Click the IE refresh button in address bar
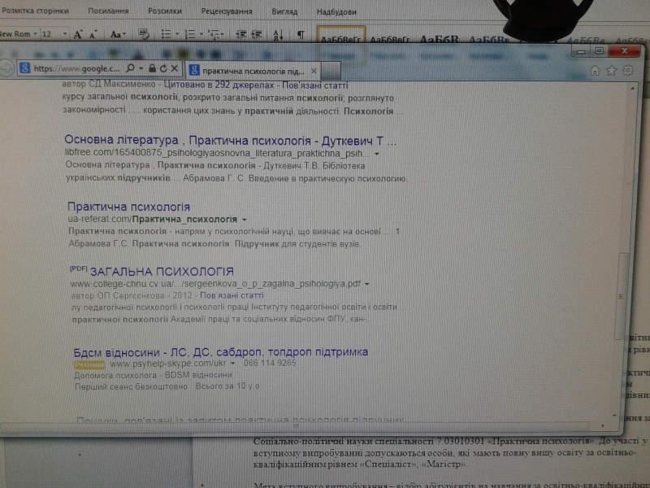This screenshot has width=650, height=488. click(x=163, y=68)
